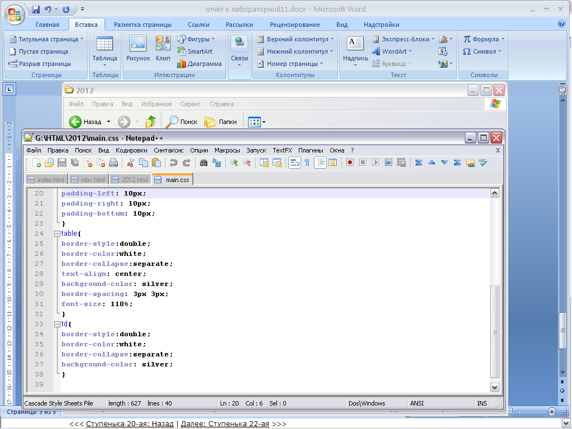The height and width of the screenshot is (429, 572).
Task: Click the Playback macro icon
Action: click(375, 163)
